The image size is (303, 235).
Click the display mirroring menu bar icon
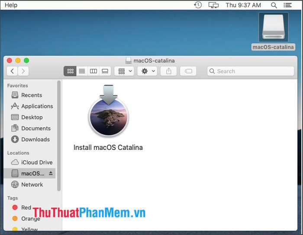(213, 5)
